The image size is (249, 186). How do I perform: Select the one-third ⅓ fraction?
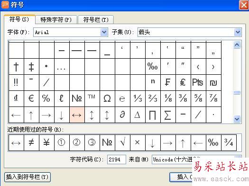click(138, 98)
